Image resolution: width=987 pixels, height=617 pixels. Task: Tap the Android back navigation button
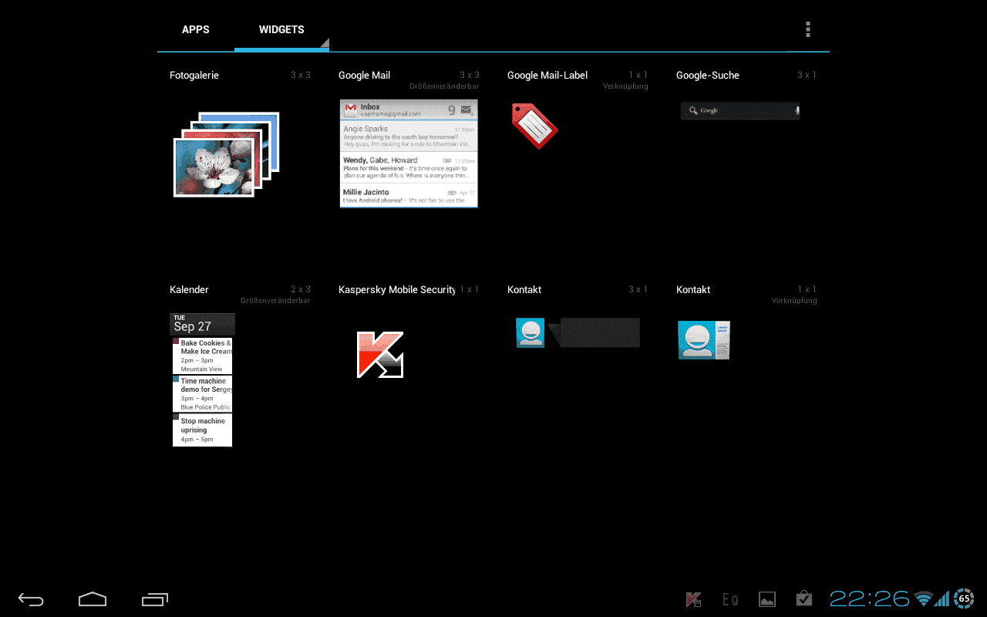click(32, 599)
